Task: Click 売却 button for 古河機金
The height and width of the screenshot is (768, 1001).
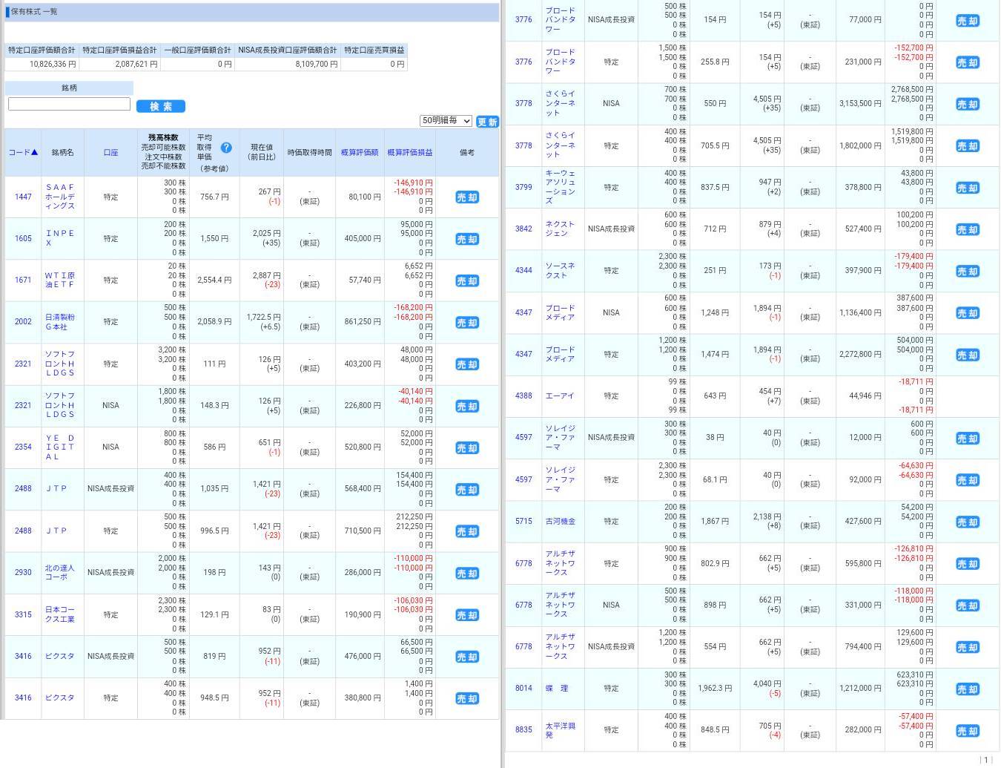Action: 968,522
